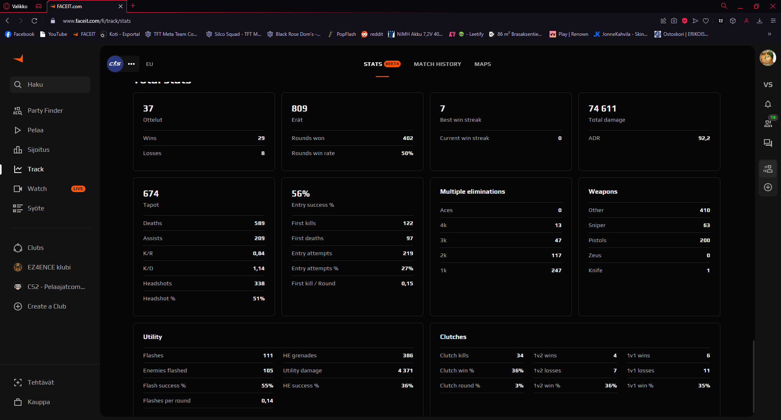Click the CFS team avatar

click(x=115, y=64)
